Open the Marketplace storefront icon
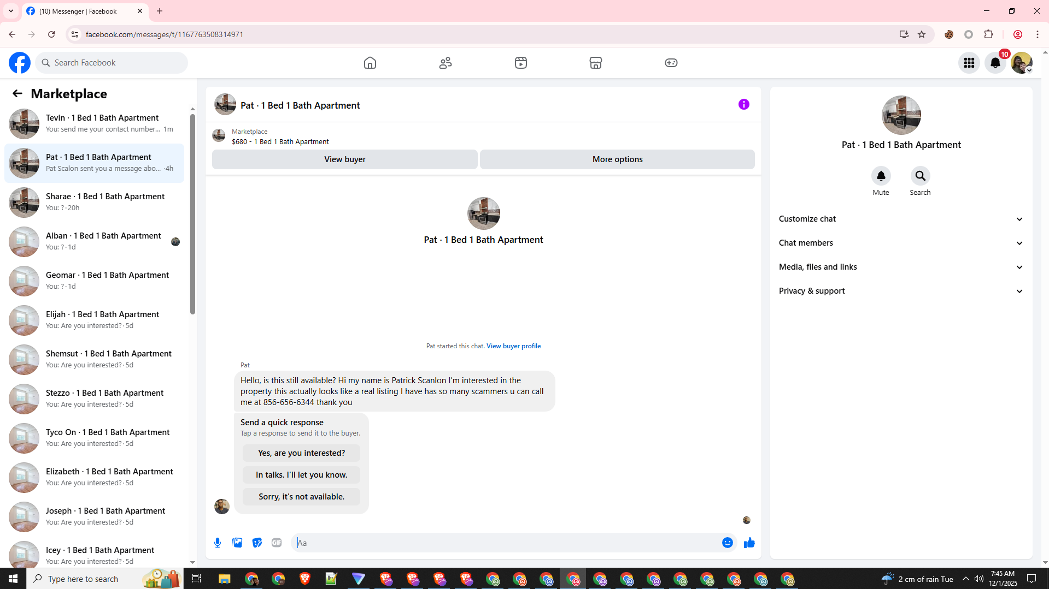1049x589 pixels. 596,63
